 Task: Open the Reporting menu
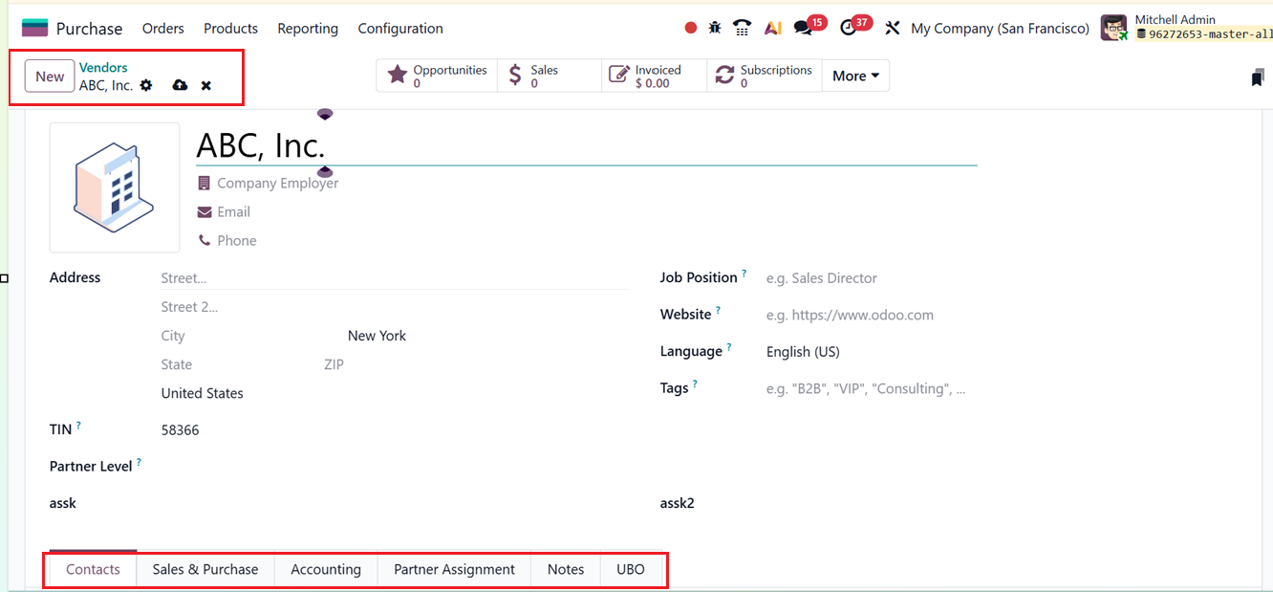click(308, 29)
